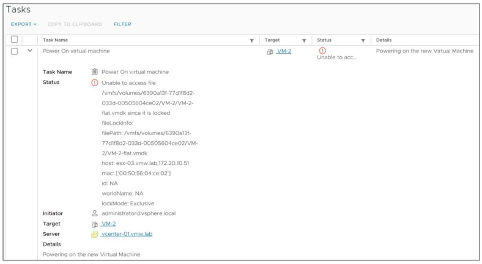Image resolution: width=482 pixels, height=264 pixels.
Task: Click the VM icon in details Target field
Action: 95,224
